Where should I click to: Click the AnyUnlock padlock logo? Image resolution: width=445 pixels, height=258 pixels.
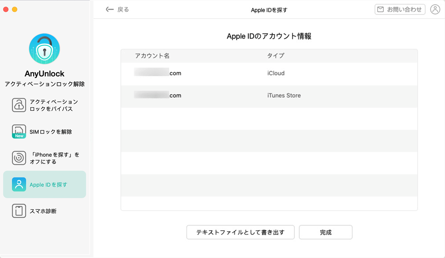tap(44, 49)
